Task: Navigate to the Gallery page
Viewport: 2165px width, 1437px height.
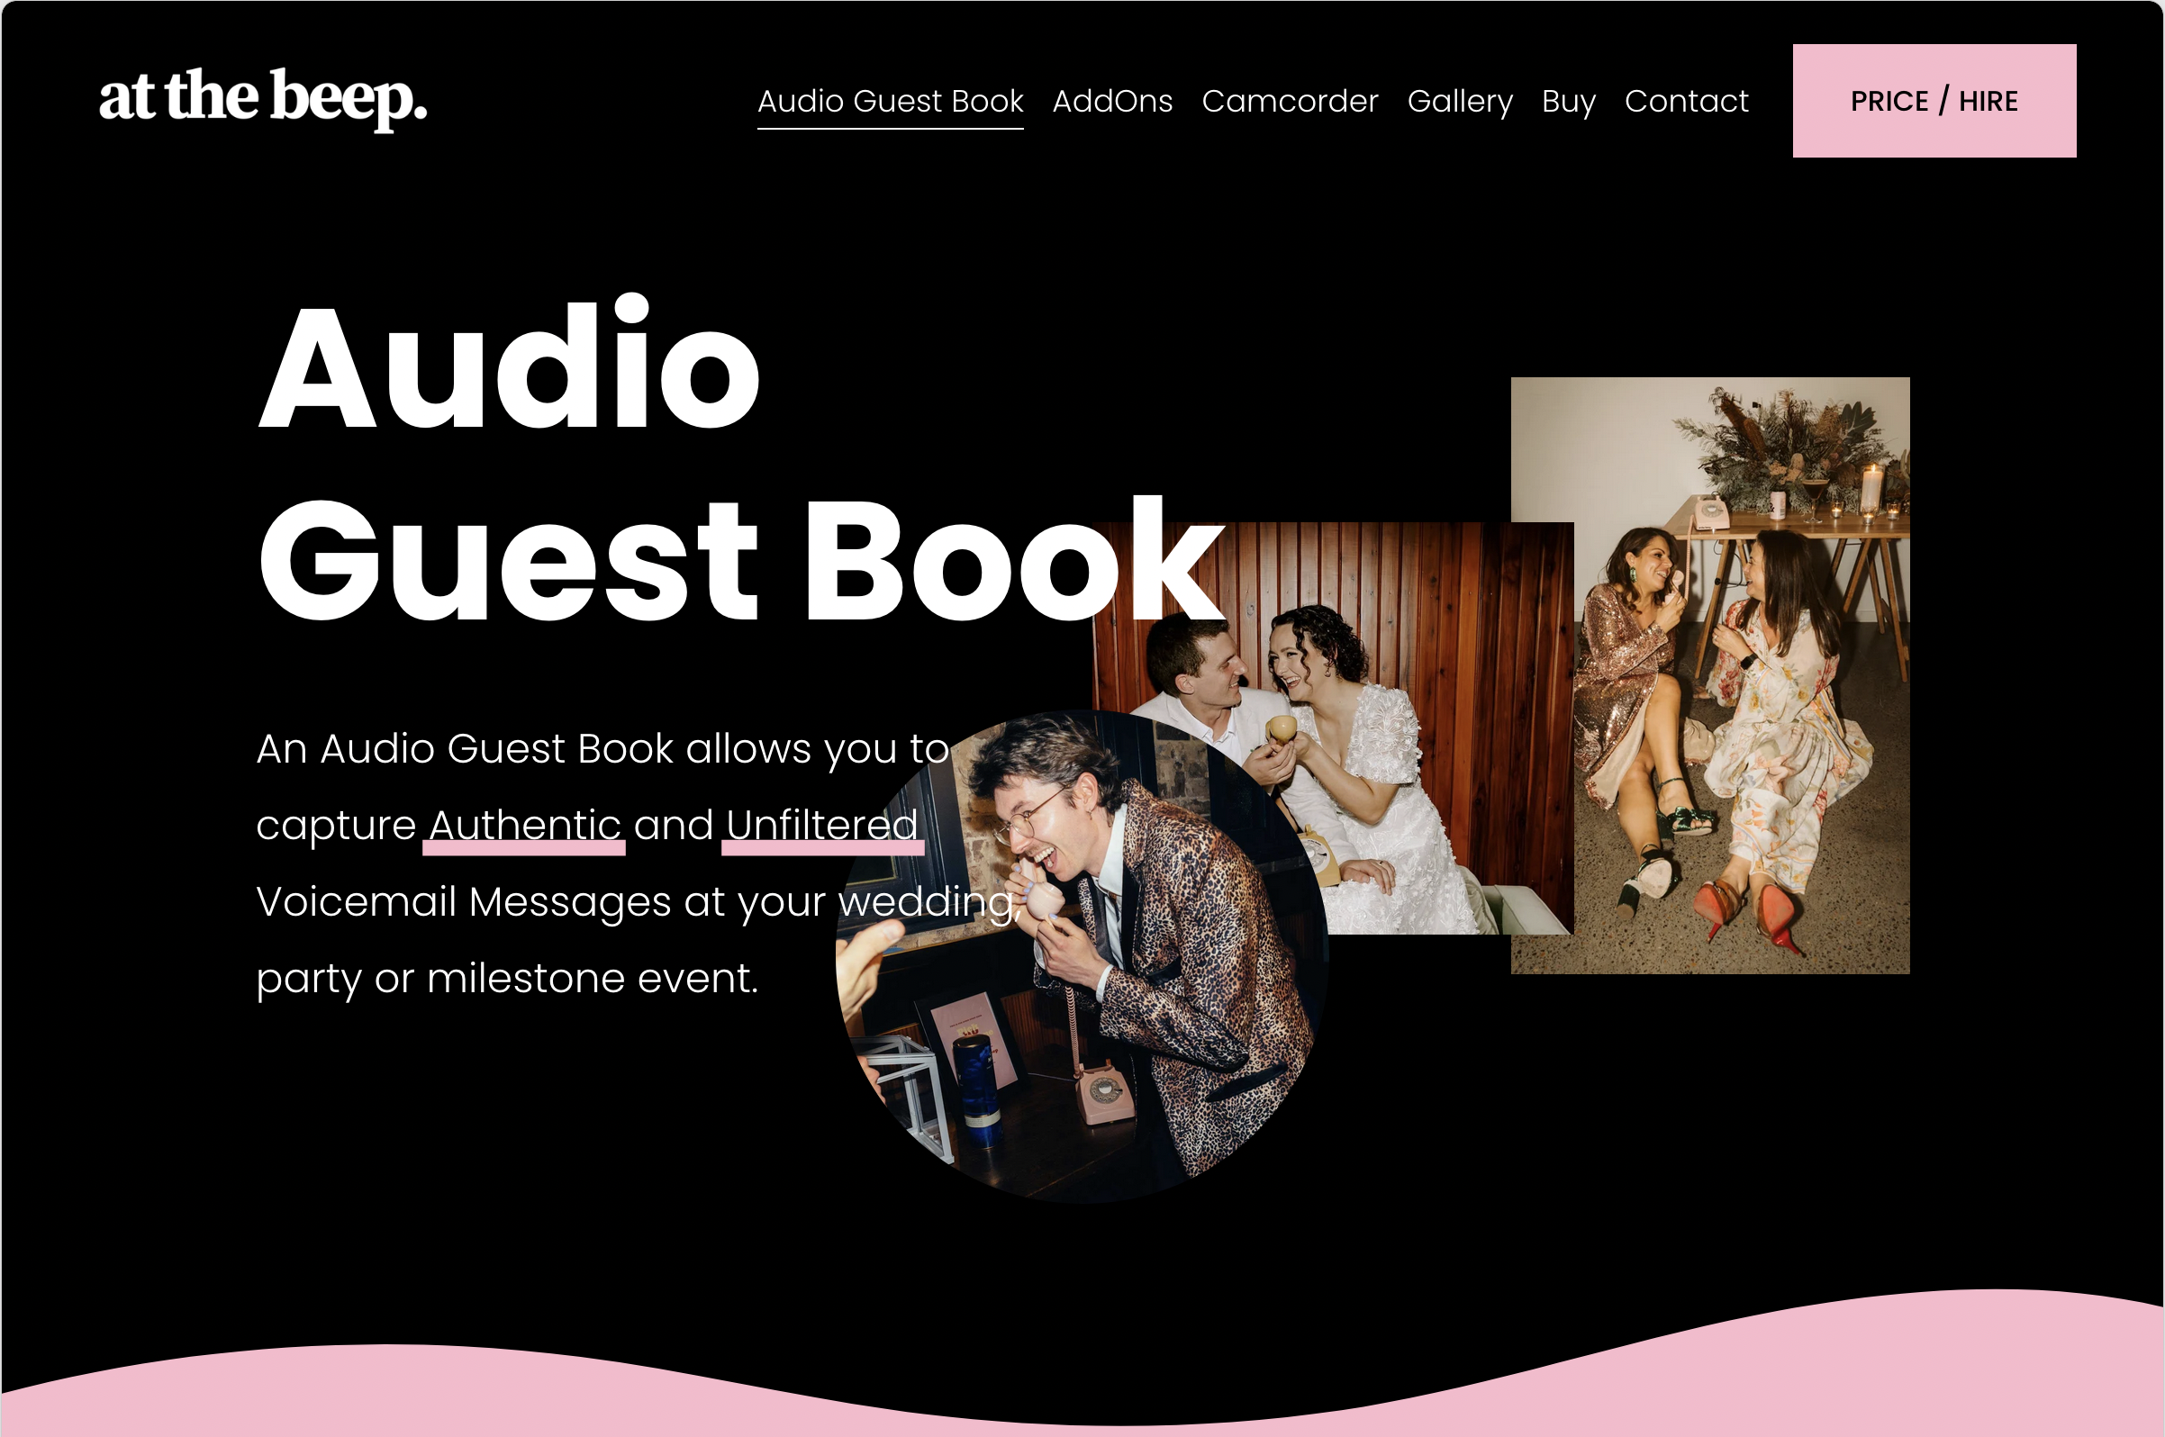Action: click(1459, 101)
